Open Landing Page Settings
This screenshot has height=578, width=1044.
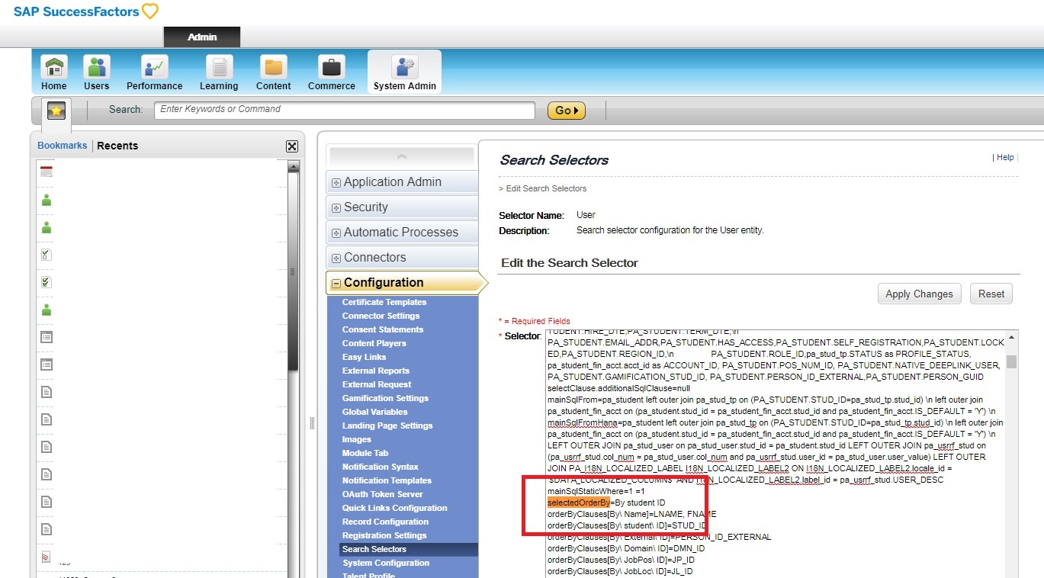click(387, 425)
